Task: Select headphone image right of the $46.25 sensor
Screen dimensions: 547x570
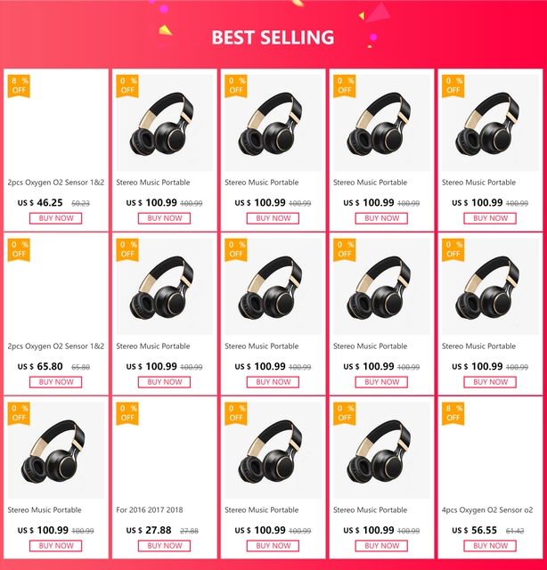Action: (165, 124)
